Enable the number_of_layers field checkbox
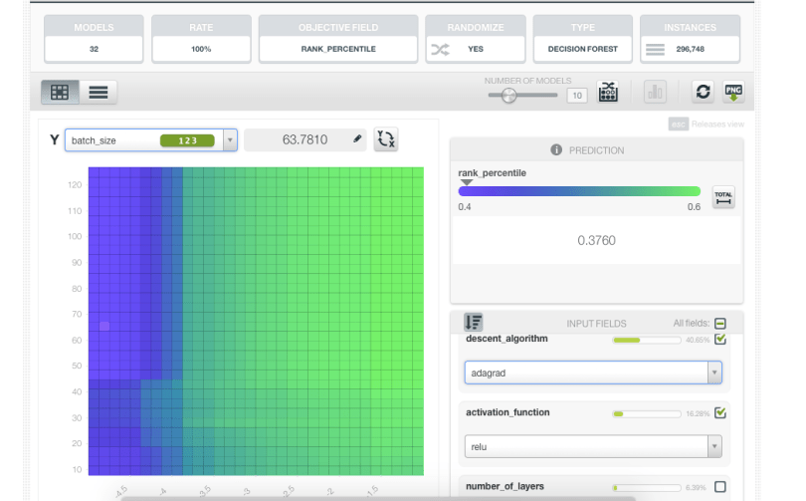The width and height of the screenshot is (806, 501). 720,487
